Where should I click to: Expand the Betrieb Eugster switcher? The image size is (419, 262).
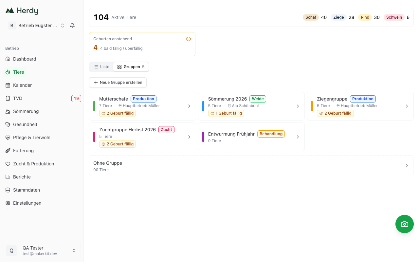[37, 26]
